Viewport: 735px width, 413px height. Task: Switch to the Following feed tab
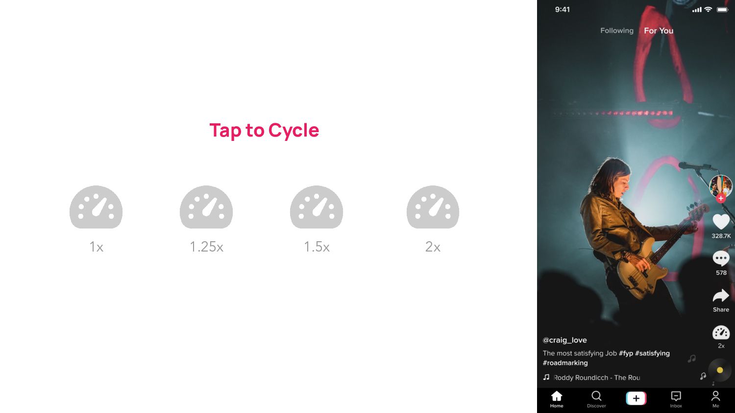tap(617, 30)
